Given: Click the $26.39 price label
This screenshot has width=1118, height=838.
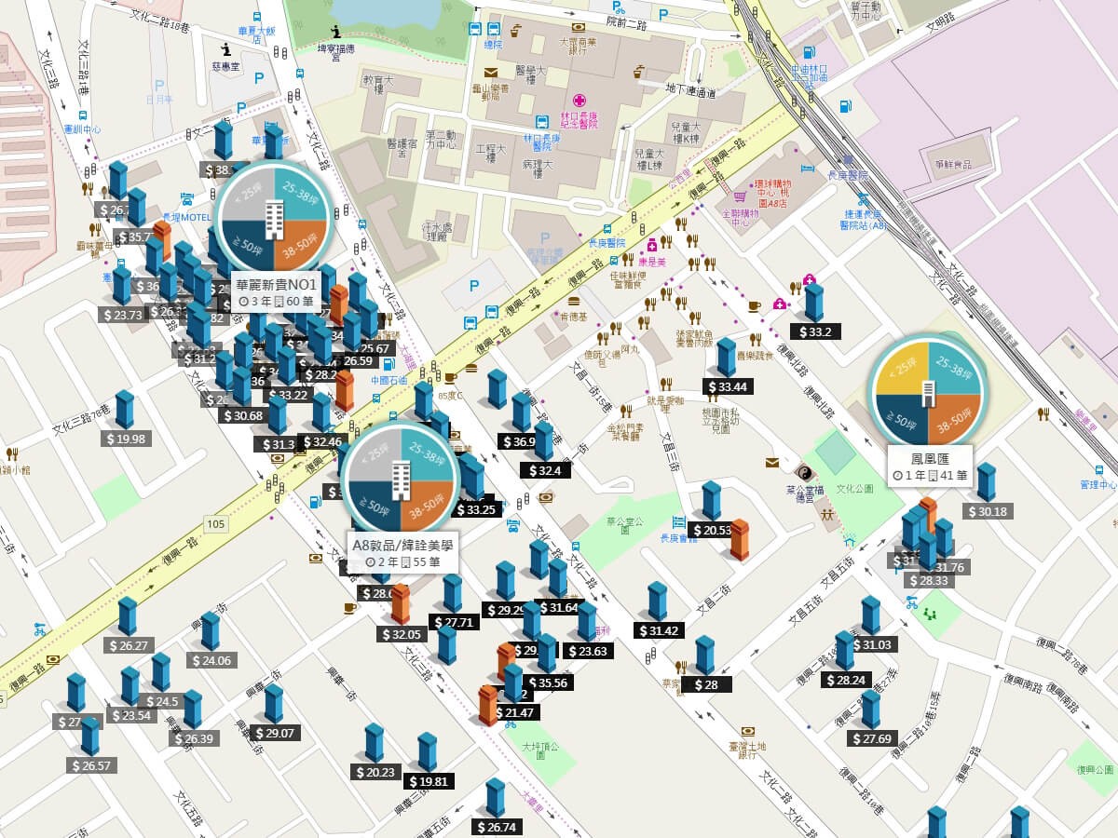Looking at the screenshot, I should tap(194, 739).
